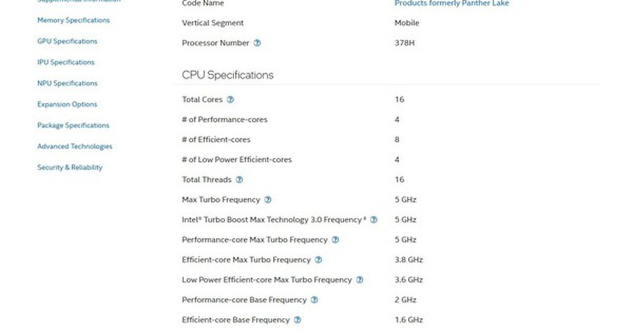Jump to NPU Specifications section
The height and width of the screenshot is (332, 633).
click(x=67, y=83)
